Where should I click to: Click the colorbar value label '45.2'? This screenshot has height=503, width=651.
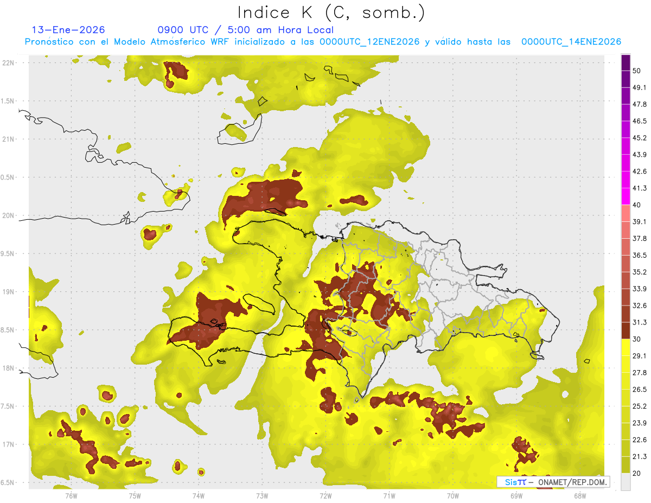(640, 138)
